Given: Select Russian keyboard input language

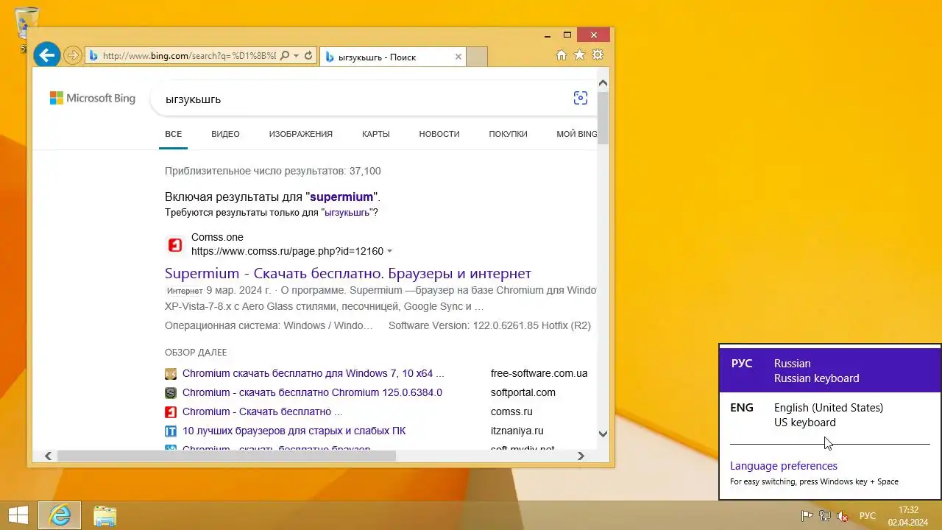Looking at the screenshot, I should click(x=830, y=370).
